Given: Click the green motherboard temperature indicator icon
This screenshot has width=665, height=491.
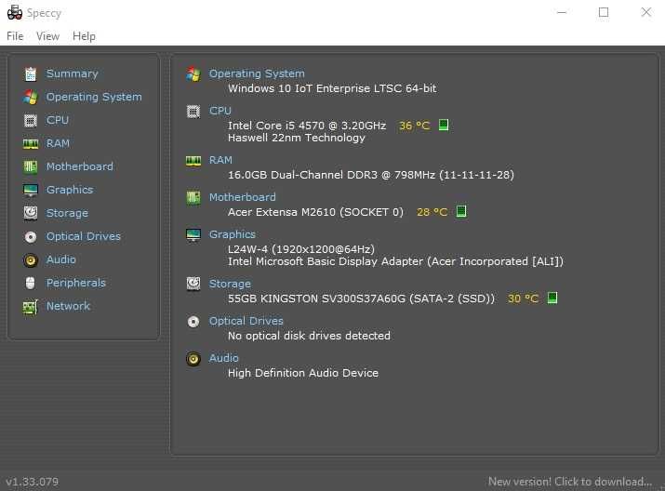Looking at the screenshot, I should [x=461, y=211].
